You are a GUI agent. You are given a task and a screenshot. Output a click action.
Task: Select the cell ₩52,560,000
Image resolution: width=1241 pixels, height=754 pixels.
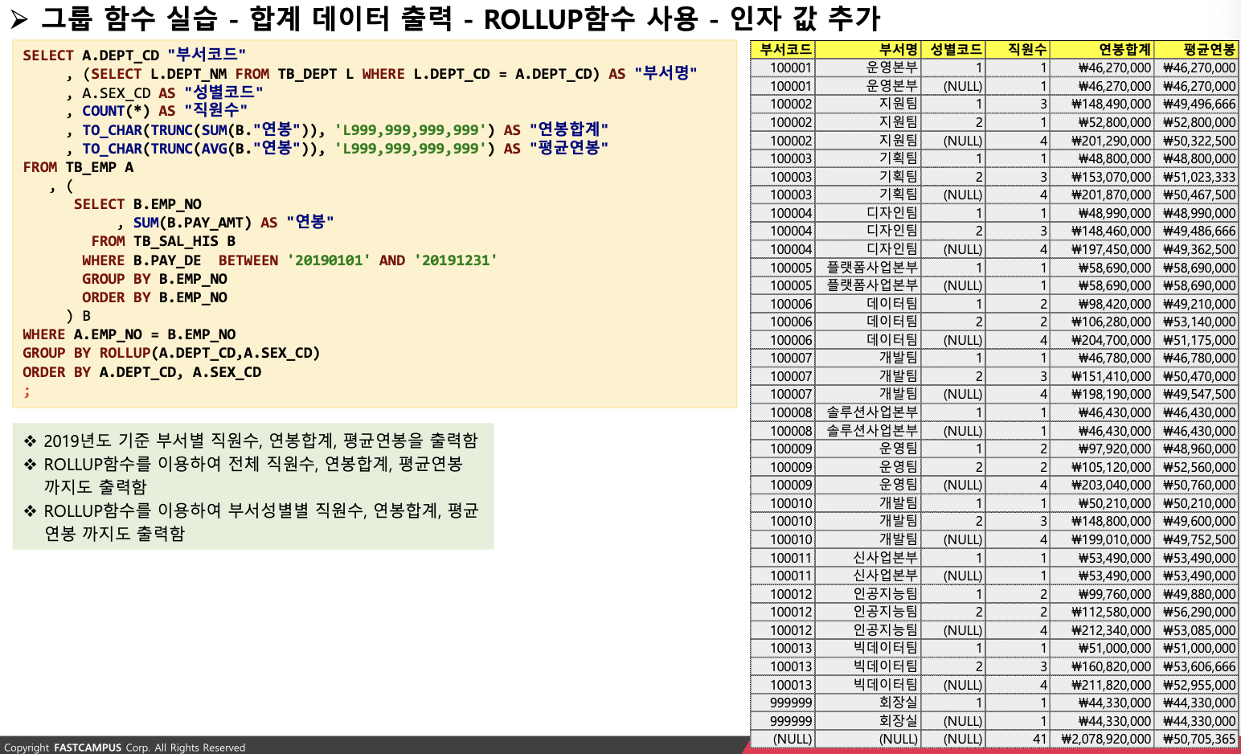(1196, 467)
